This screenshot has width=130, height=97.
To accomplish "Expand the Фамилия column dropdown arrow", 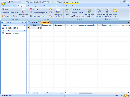I will click(64, 25).
